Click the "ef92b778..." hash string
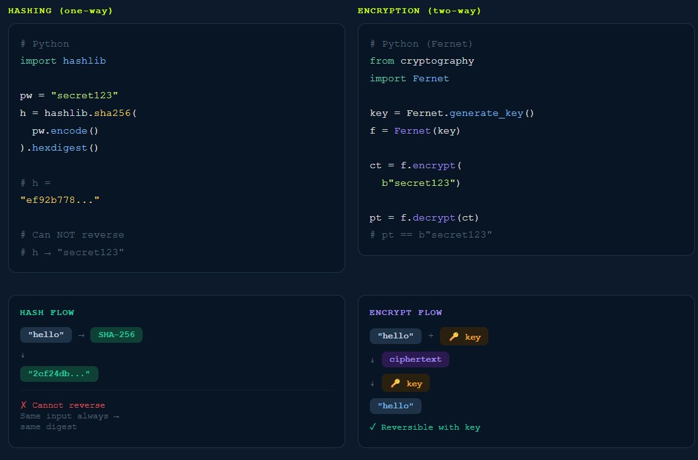Image resolution: width=698 pixels, height=460 pixels. tap(60, 200)
